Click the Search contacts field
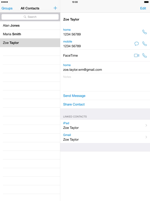 (x=30, y=17)
